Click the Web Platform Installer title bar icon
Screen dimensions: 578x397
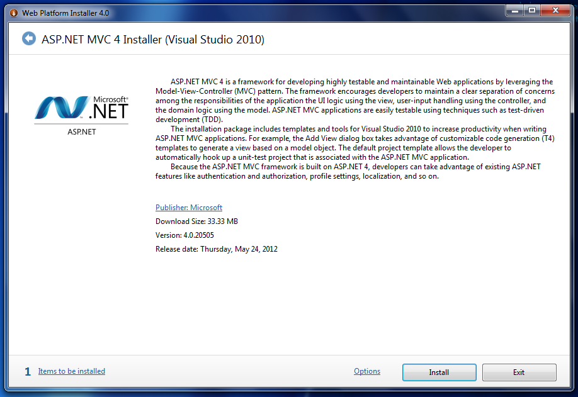click(14, 13)
